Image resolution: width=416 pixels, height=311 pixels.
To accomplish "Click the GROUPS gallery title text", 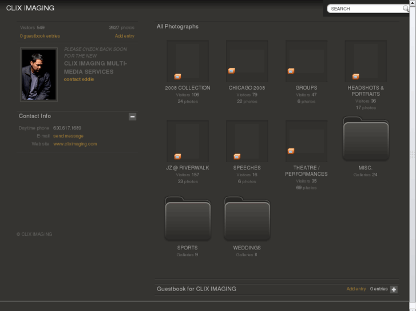I will pyautogui.click(x=307, y=88).
